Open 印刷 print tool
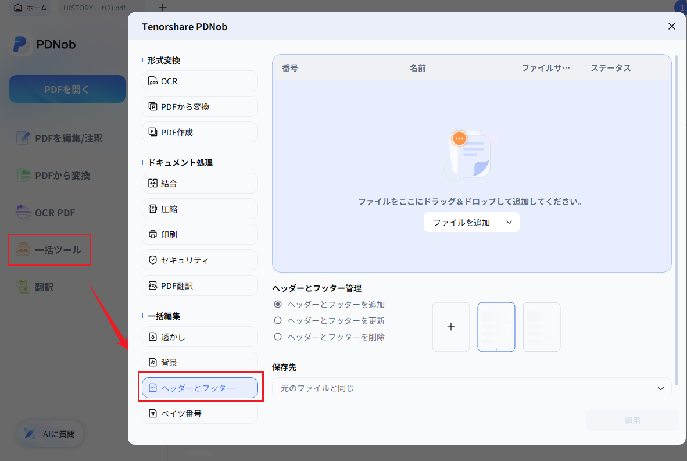This screenshot has height=461, width=687. click(200, 234)
